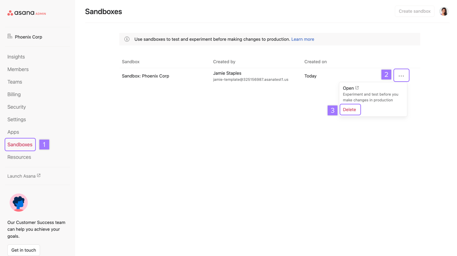The height and width of the screenshot is (256, 457).
Task: Go to Security settings
Action: [17, 107]
